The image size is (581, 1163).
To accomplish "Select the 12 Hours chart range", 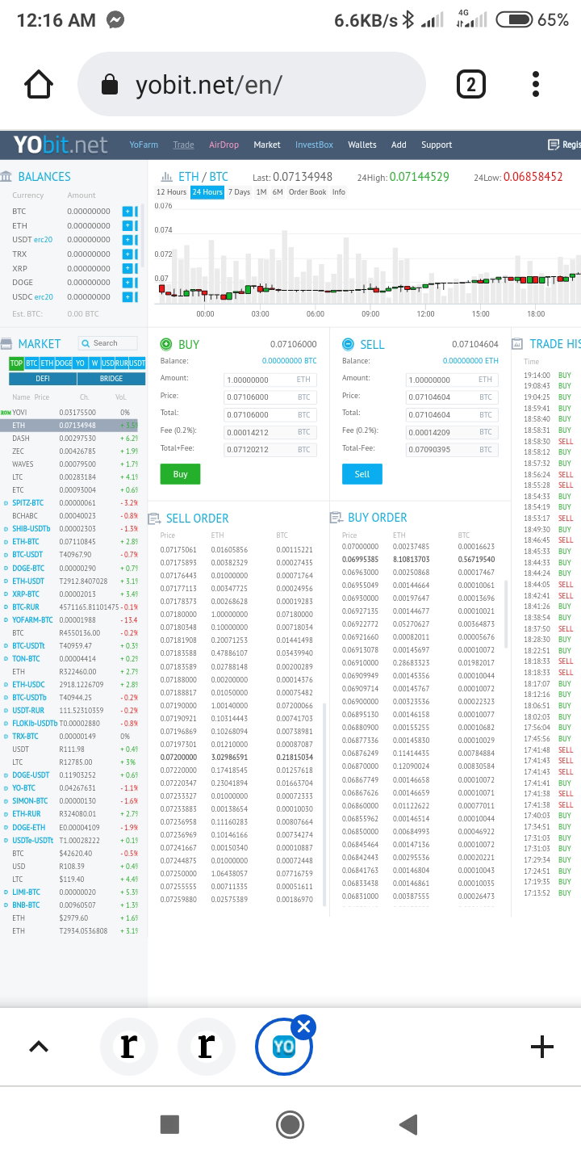I will coord(171,192).
